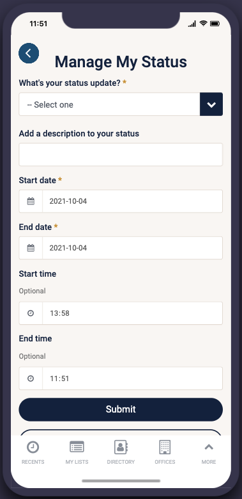Switch to the DIRECTORY tab label
This screenshot has width=242, height=499.
[x=121, y=462]
